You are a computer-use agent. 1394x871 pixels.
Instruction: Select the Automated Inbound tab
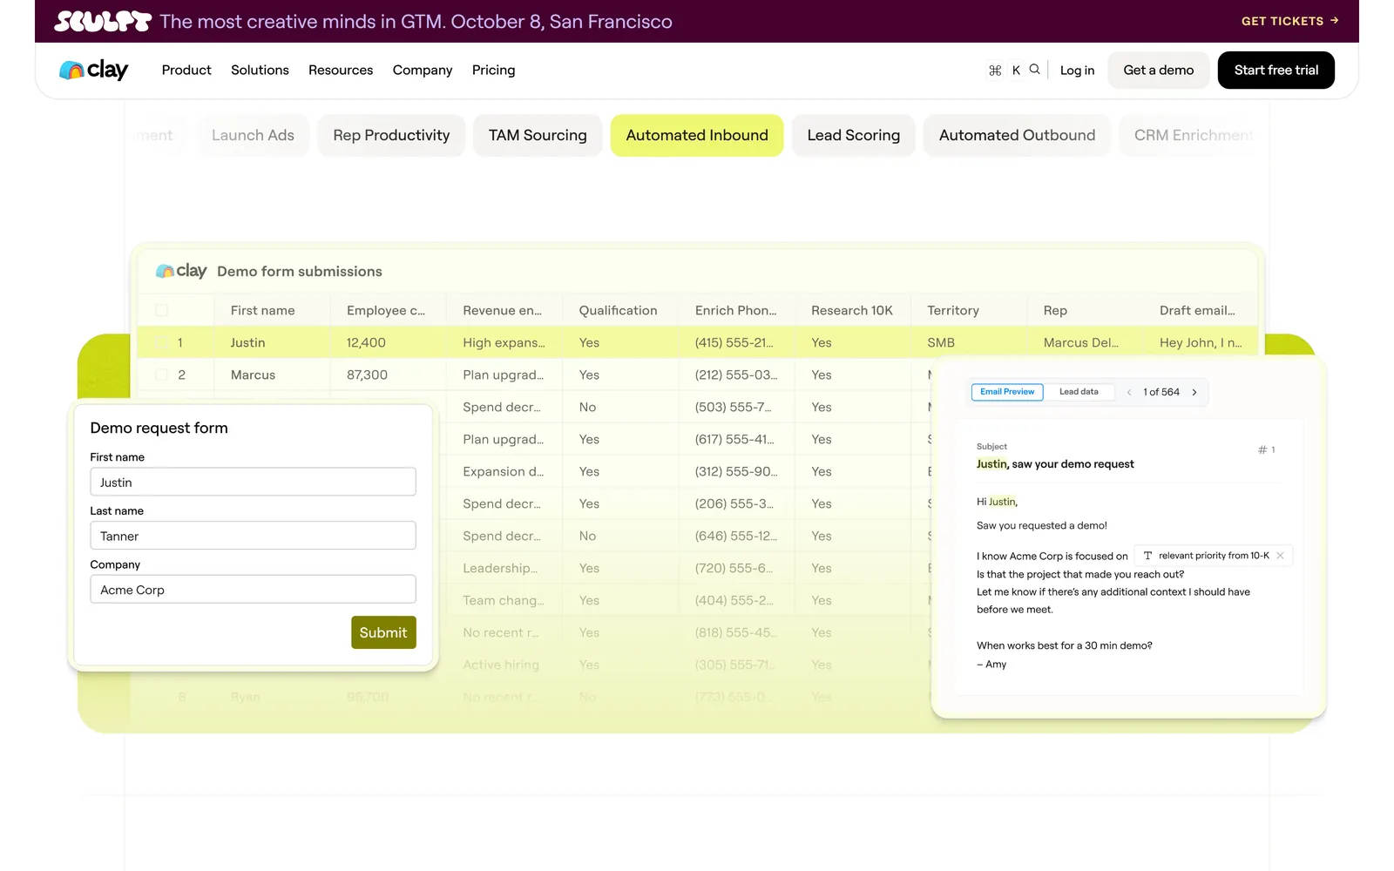697,135
